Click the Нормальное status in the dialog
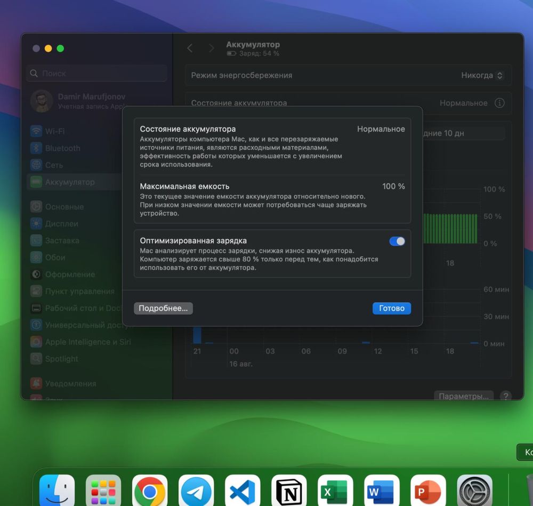 point(381,129)
